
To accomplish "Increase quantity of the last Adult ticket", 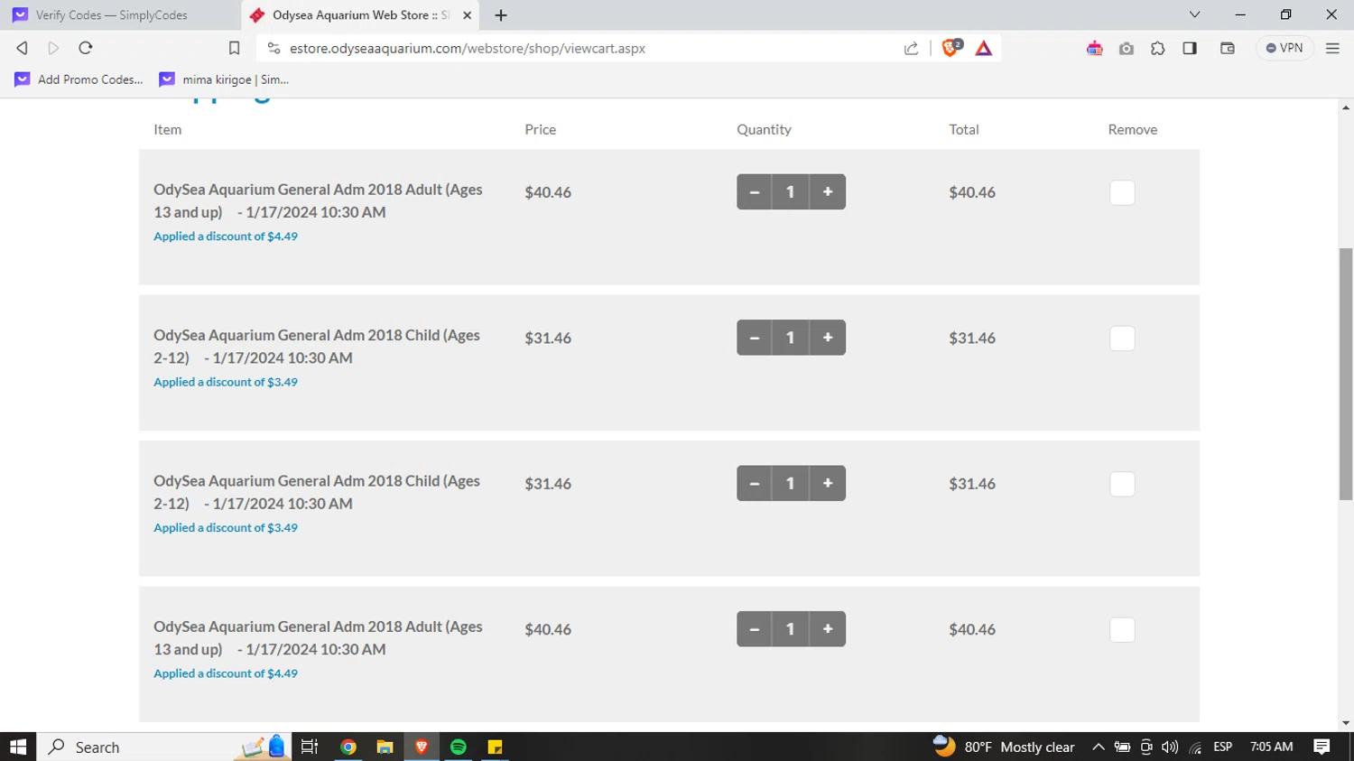I will point(828,629).
